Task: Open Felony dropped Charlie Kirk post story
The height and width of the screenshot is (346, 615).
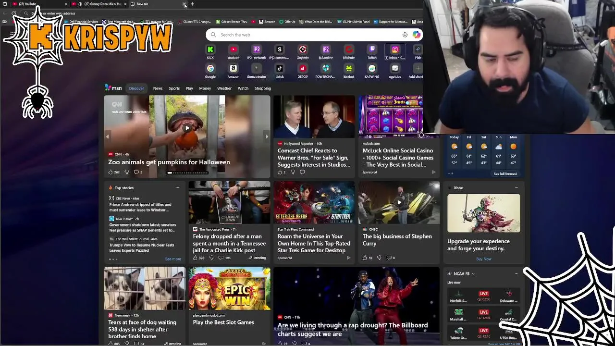Action: (x=229, y=244)
